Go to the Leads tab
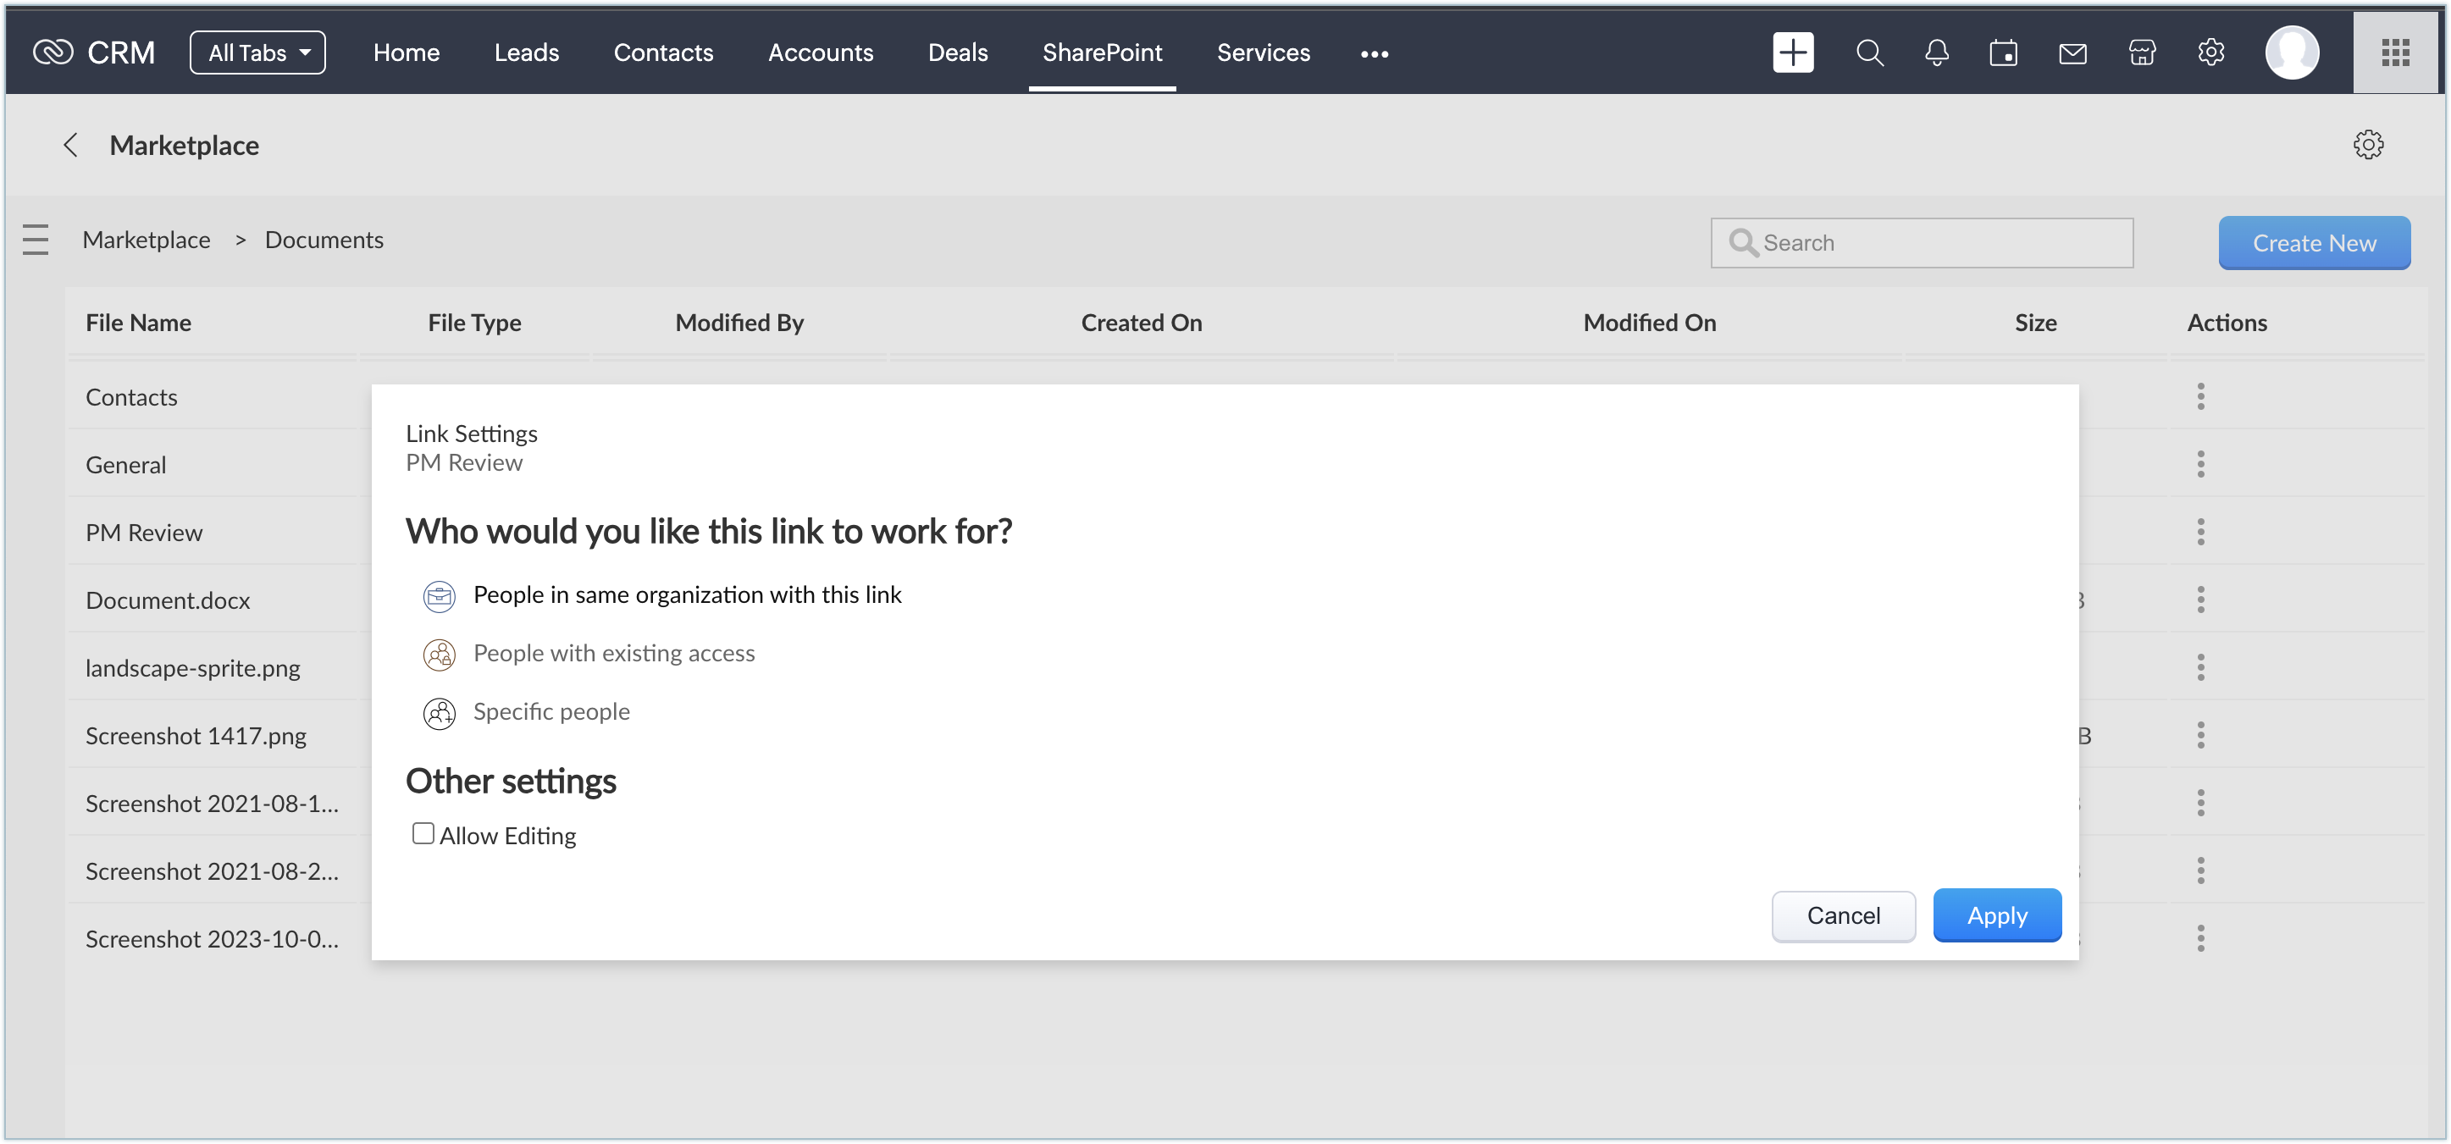The image size is (2451, 1144). click(x=526, y=53)
